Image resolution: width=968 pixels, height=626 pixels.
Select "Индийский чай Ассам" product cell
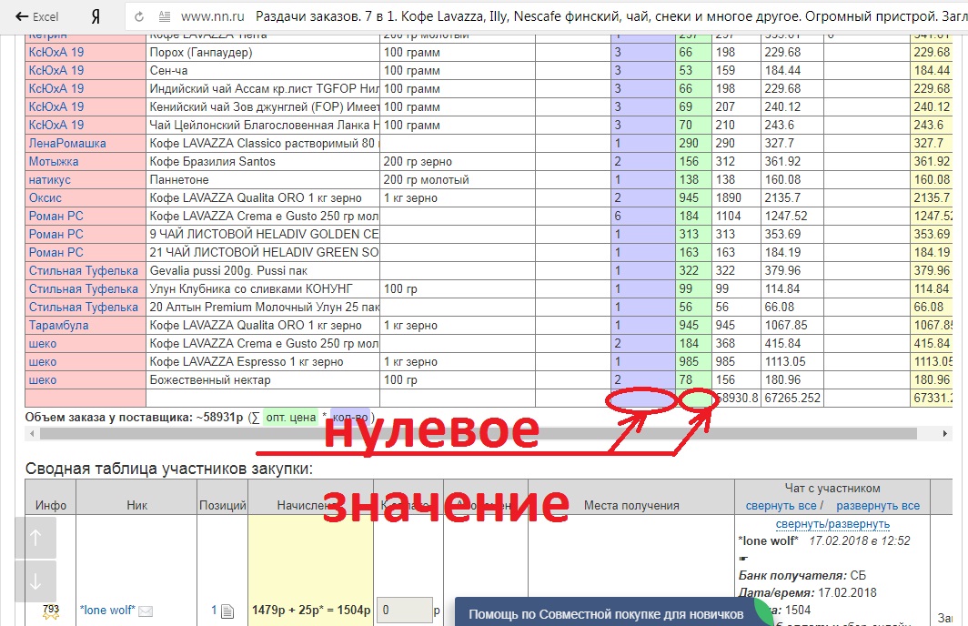(263, 89)
